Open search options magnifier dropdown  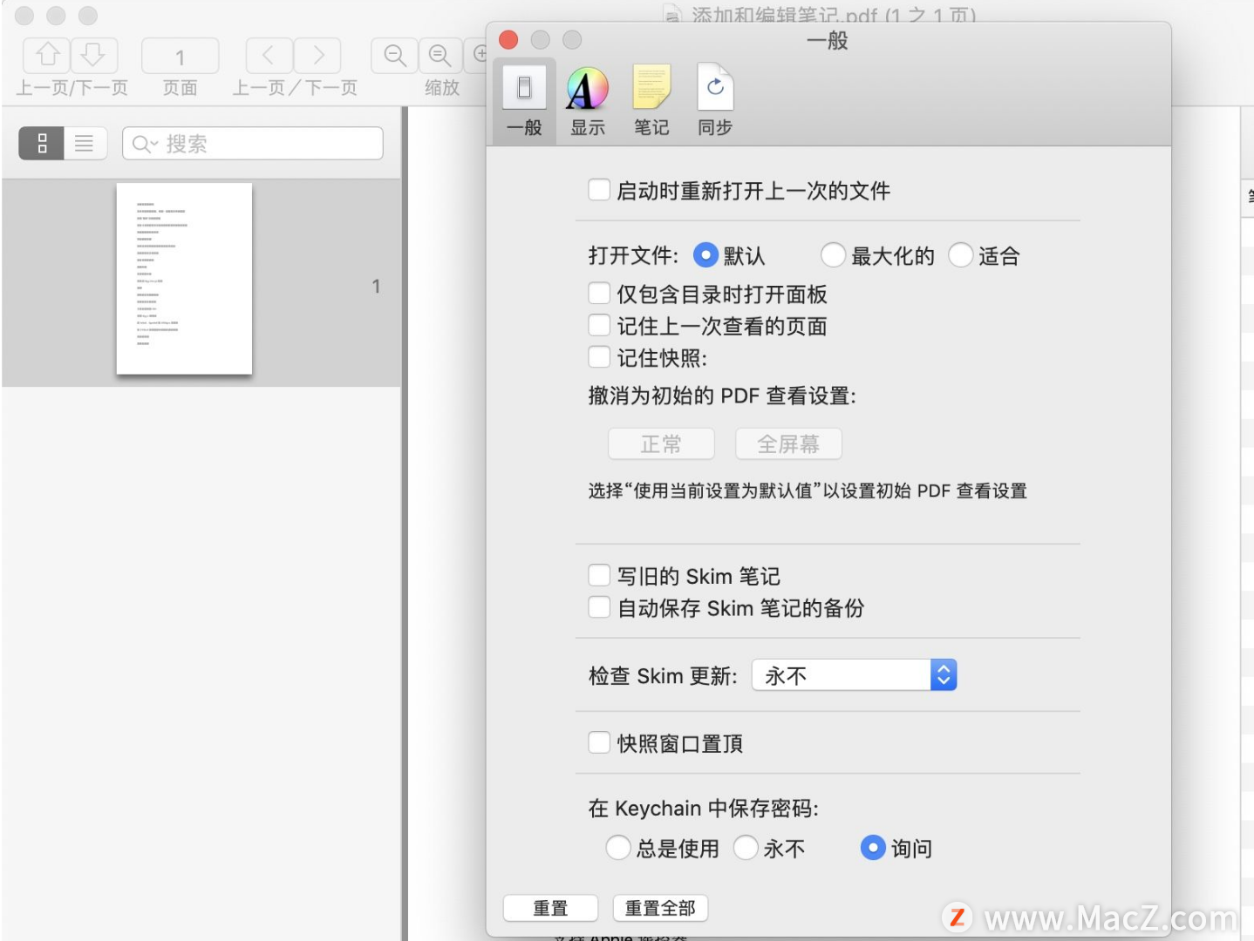tap(145, 144)
